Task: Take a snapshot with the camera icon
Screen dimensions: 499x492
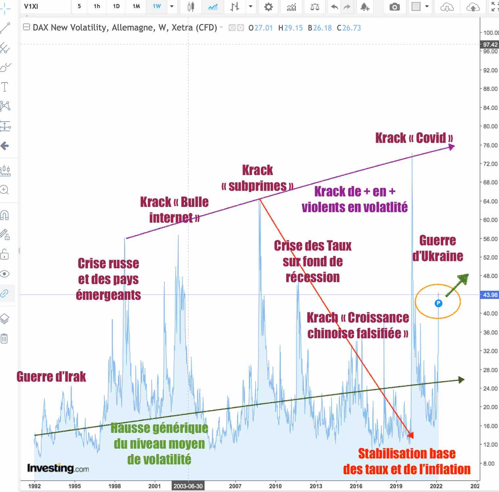Action: 394,7
